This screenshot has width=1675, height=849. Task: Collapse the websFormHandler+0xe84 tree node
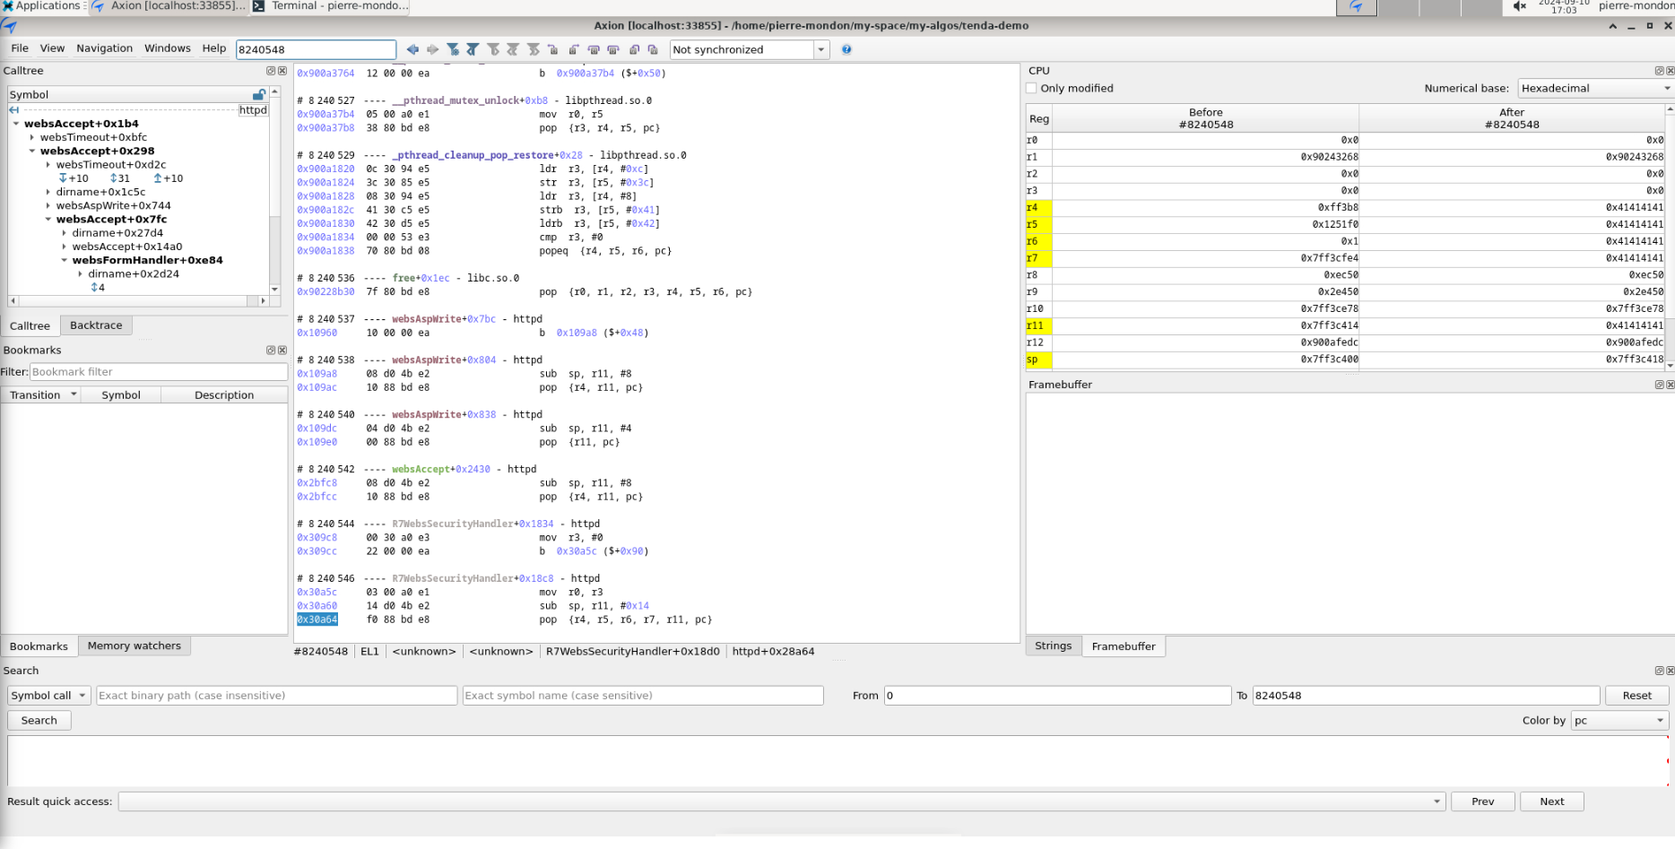pyautogui.click(x=65, y=260)
